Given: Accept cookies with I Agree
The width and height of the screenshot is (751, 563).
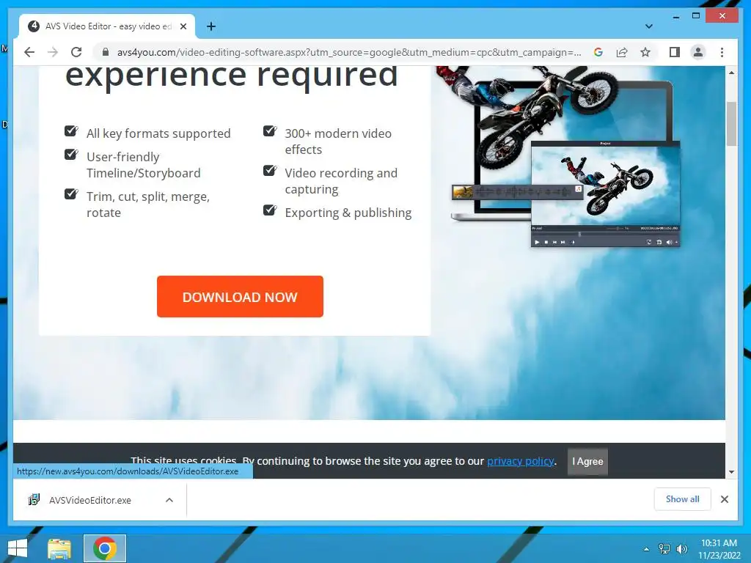Looking at the screenshot, I should pyautogui.click(x=587, y=462).
